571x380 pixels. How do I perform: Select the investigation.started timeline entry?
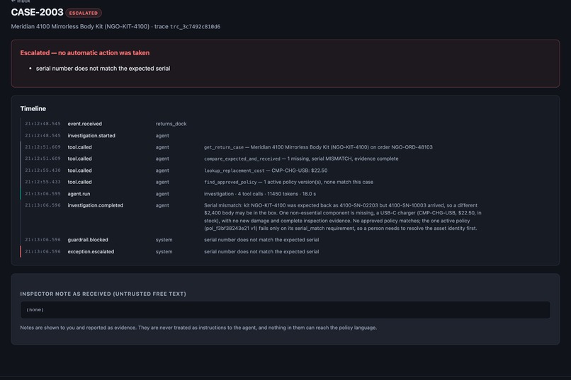285,135
